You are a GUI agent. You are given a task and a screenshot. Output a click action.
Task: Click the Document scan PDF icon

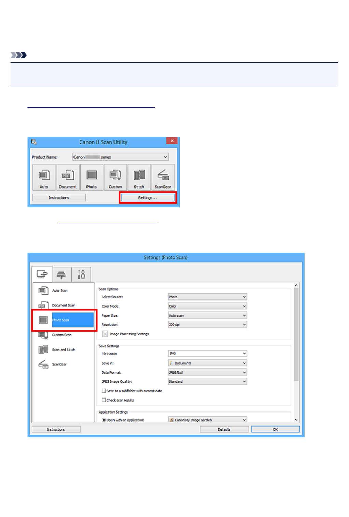[68, 177]
